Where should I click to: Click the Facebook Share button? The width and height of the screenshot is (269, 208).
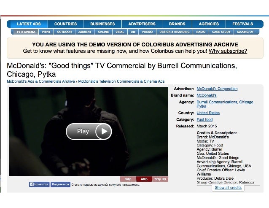tap(60, 184)
